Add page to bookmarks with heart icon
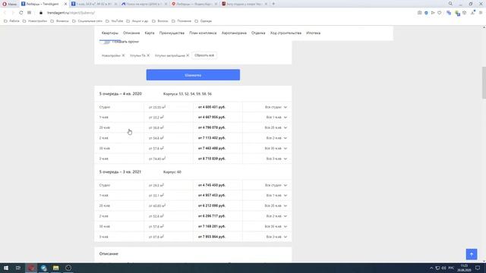This screenshot has width=486, height=273. (x=439, y=13)
